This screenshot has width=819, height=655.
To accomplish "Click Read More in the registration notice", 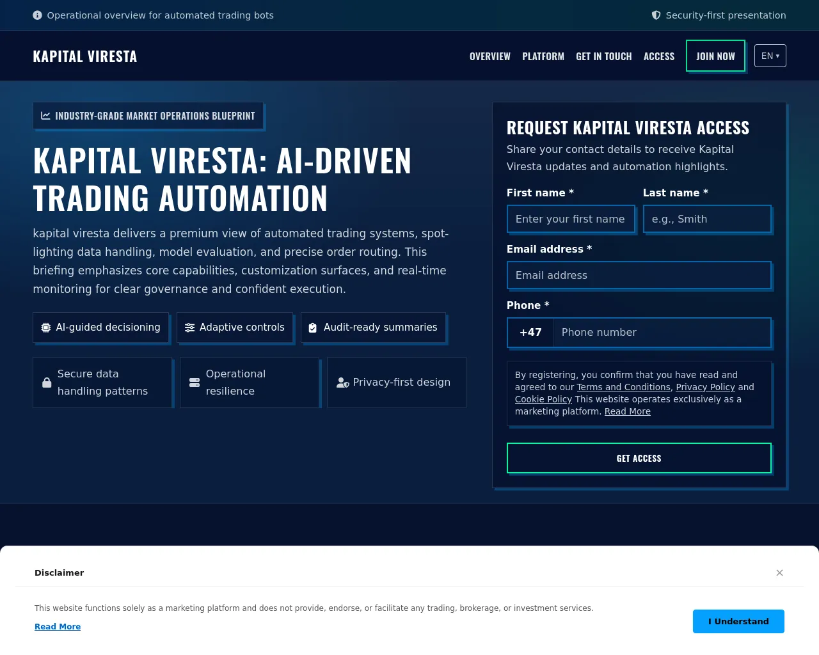I will coord(628,411).
